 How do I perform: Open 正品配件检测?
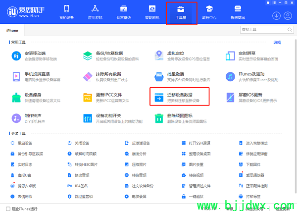coord(253,186)
